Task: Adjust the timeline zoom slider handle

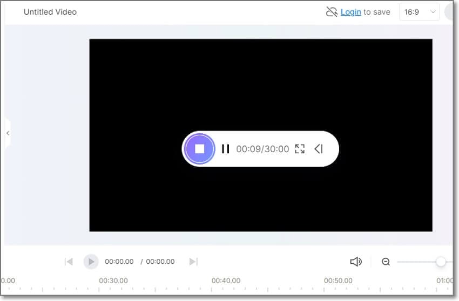Action: tap(441, 262)
